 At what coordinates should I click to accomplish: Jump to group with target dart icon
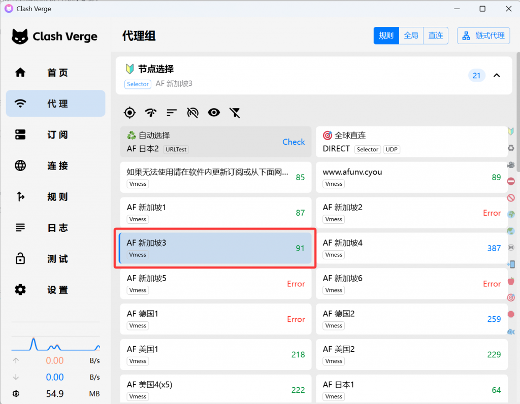coord(511,297)
